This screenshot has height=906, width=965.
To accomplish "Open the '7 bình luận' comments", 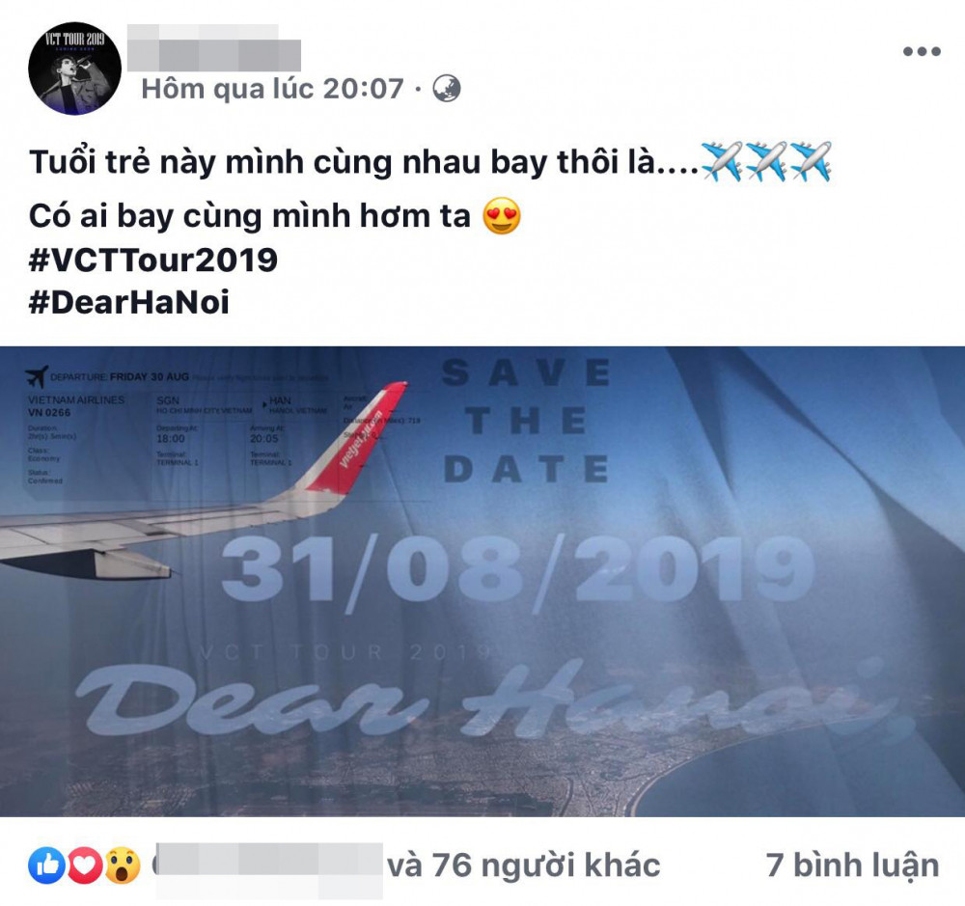I will [x=852, y=865].
